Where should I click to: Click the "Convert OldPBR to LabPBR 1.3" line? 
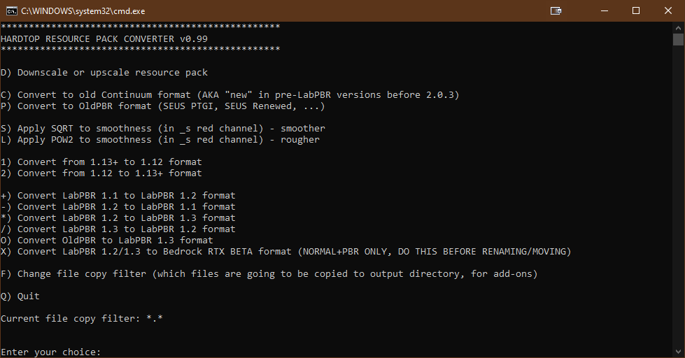coord(107,241)
